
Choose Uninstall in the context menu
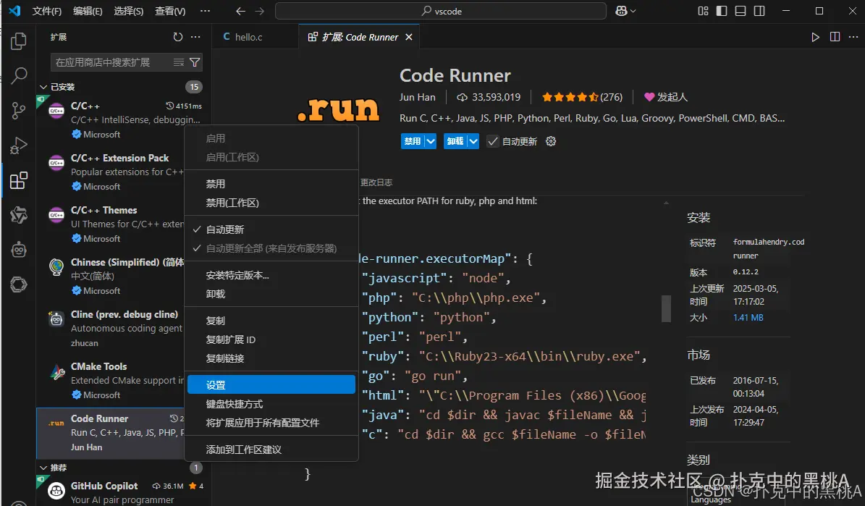point(271,294)
